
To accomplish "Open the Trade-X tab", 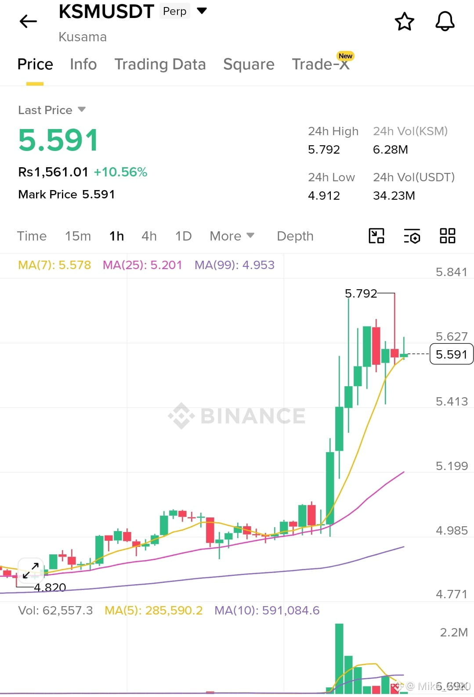I will [321, 64].
